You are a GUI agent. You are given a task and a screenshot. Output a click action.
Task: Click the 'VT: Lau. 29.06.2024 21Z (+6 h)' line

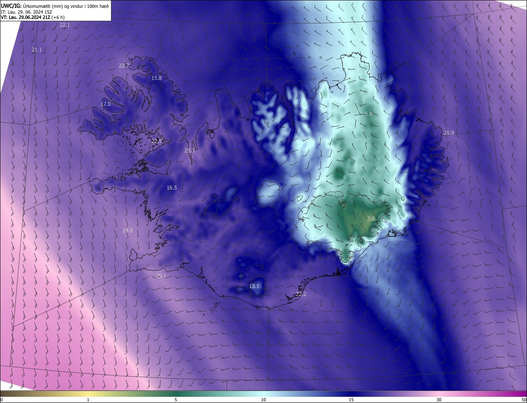(x=33, y=17)
